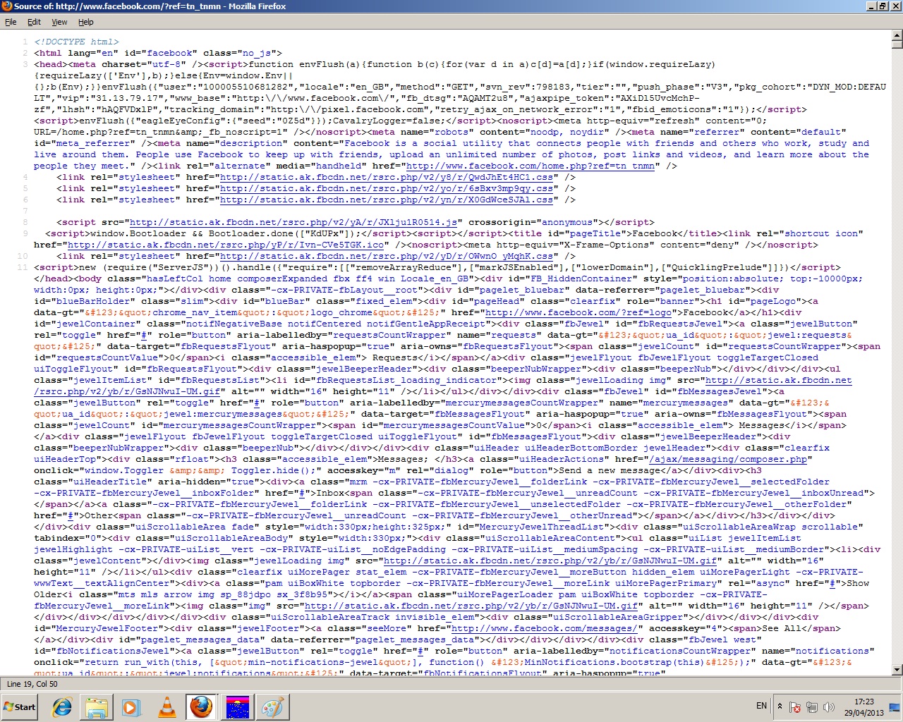Open the View menu
The height and width of the screenshot is (722, 903).
pos(59,23)
